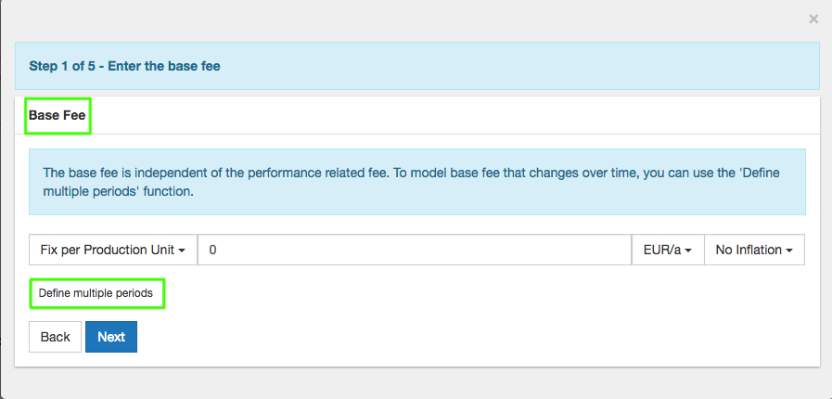
Task: Click the caret arrow beside No Inflation
Action: coord(789,251)
